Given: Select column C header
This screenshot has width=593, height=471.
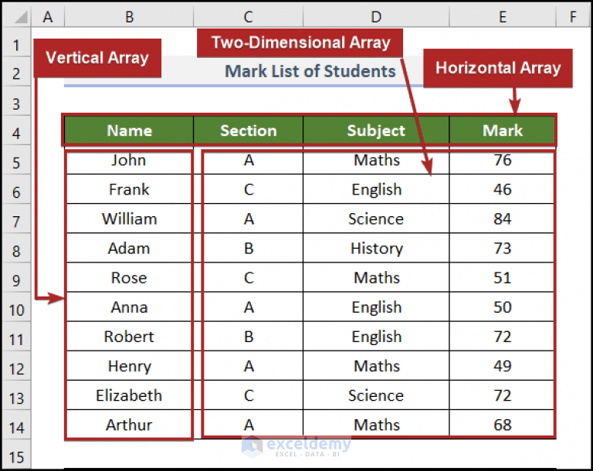Looking at the screenshot, I should (x=248, y=17).
